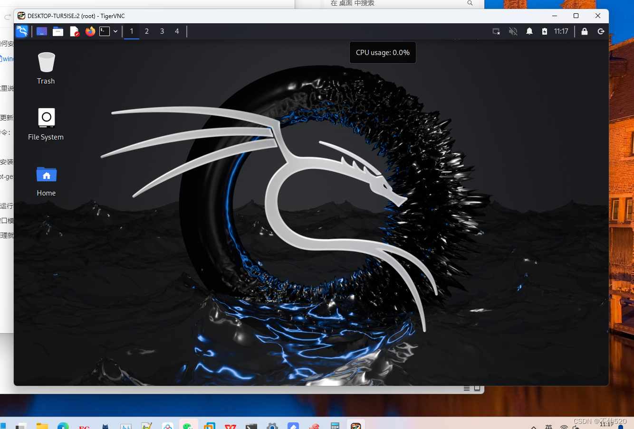The height and width of the screenshot is (429, 634).
Task: Maximize the TigerVNC window
Action: pos(576,16)
